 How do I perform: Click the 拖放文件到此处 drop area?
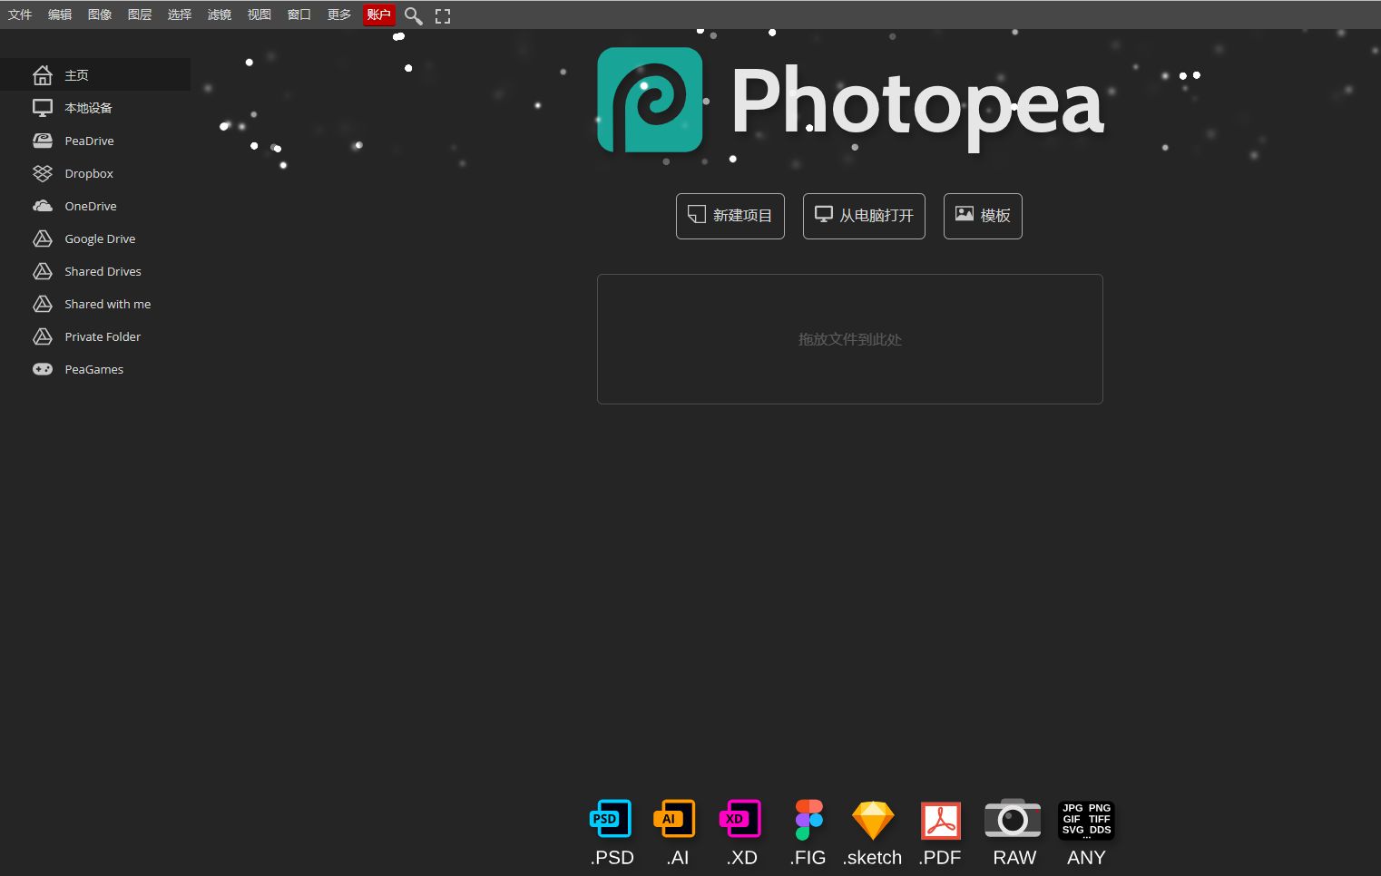click(x=850, y=339)
